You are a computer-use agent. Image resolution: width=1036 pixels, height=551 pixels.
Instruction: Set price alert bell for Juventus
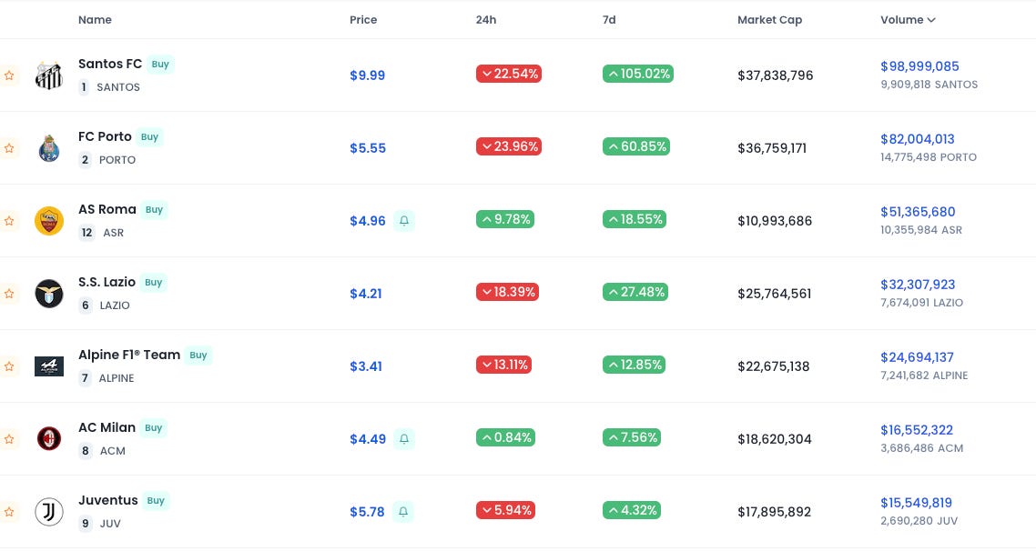click(403, 511)
